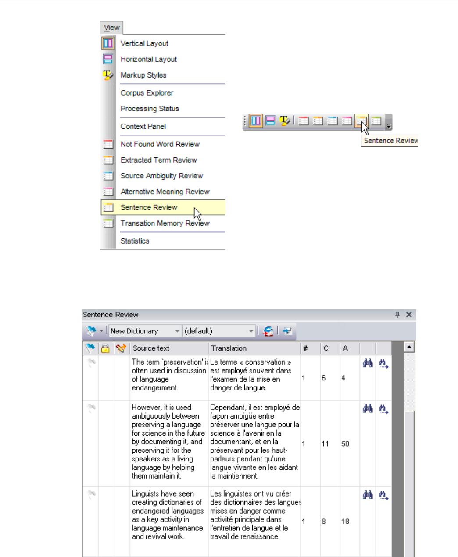The height and width of the screenshot is (557, 458).
Task: Open Transation Memory Review menu entry
Action: 163,223
